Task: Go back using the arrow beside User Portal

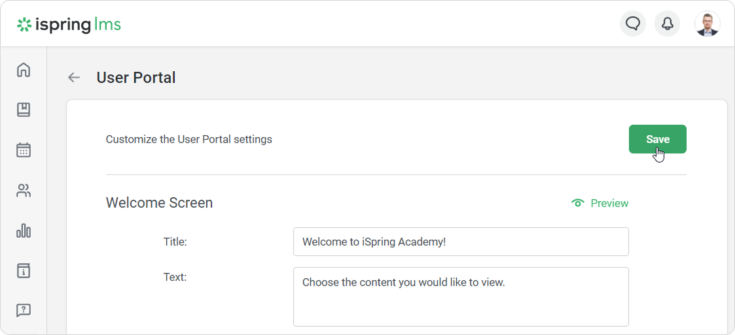Action: click(74, 78)
